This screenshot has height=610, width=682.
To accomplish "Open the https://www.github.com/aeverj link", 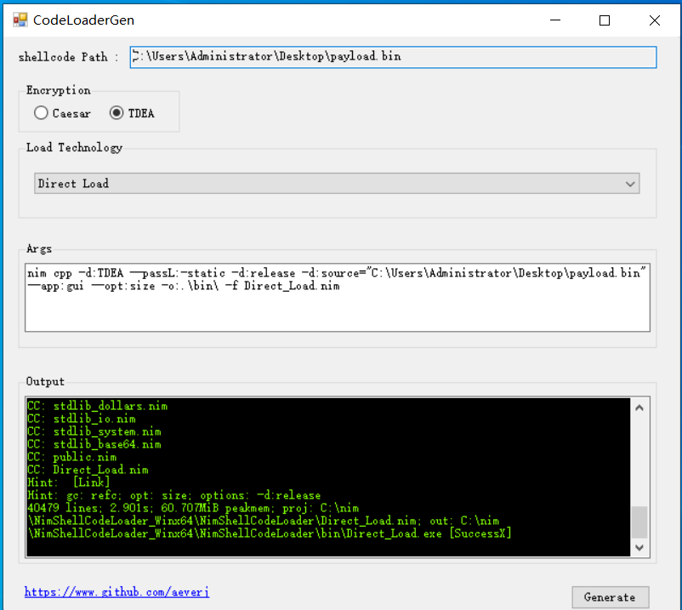I will coord(117,592).
